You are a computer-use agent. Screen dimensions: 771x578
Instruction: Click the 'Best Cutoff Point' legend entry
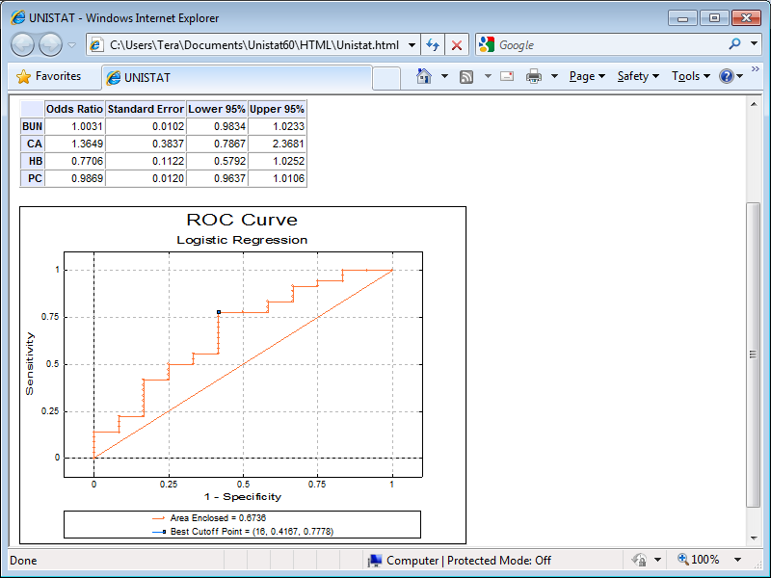pyautogui.click(x=243, y=532)
